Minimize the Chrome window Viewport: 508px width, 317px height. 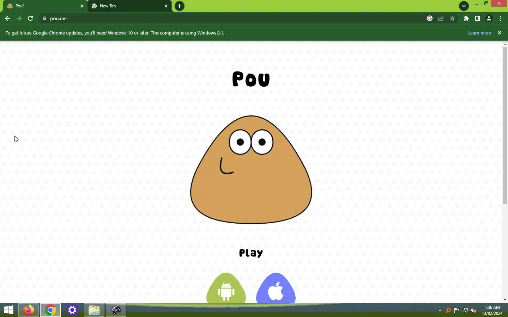click(477, 4)
